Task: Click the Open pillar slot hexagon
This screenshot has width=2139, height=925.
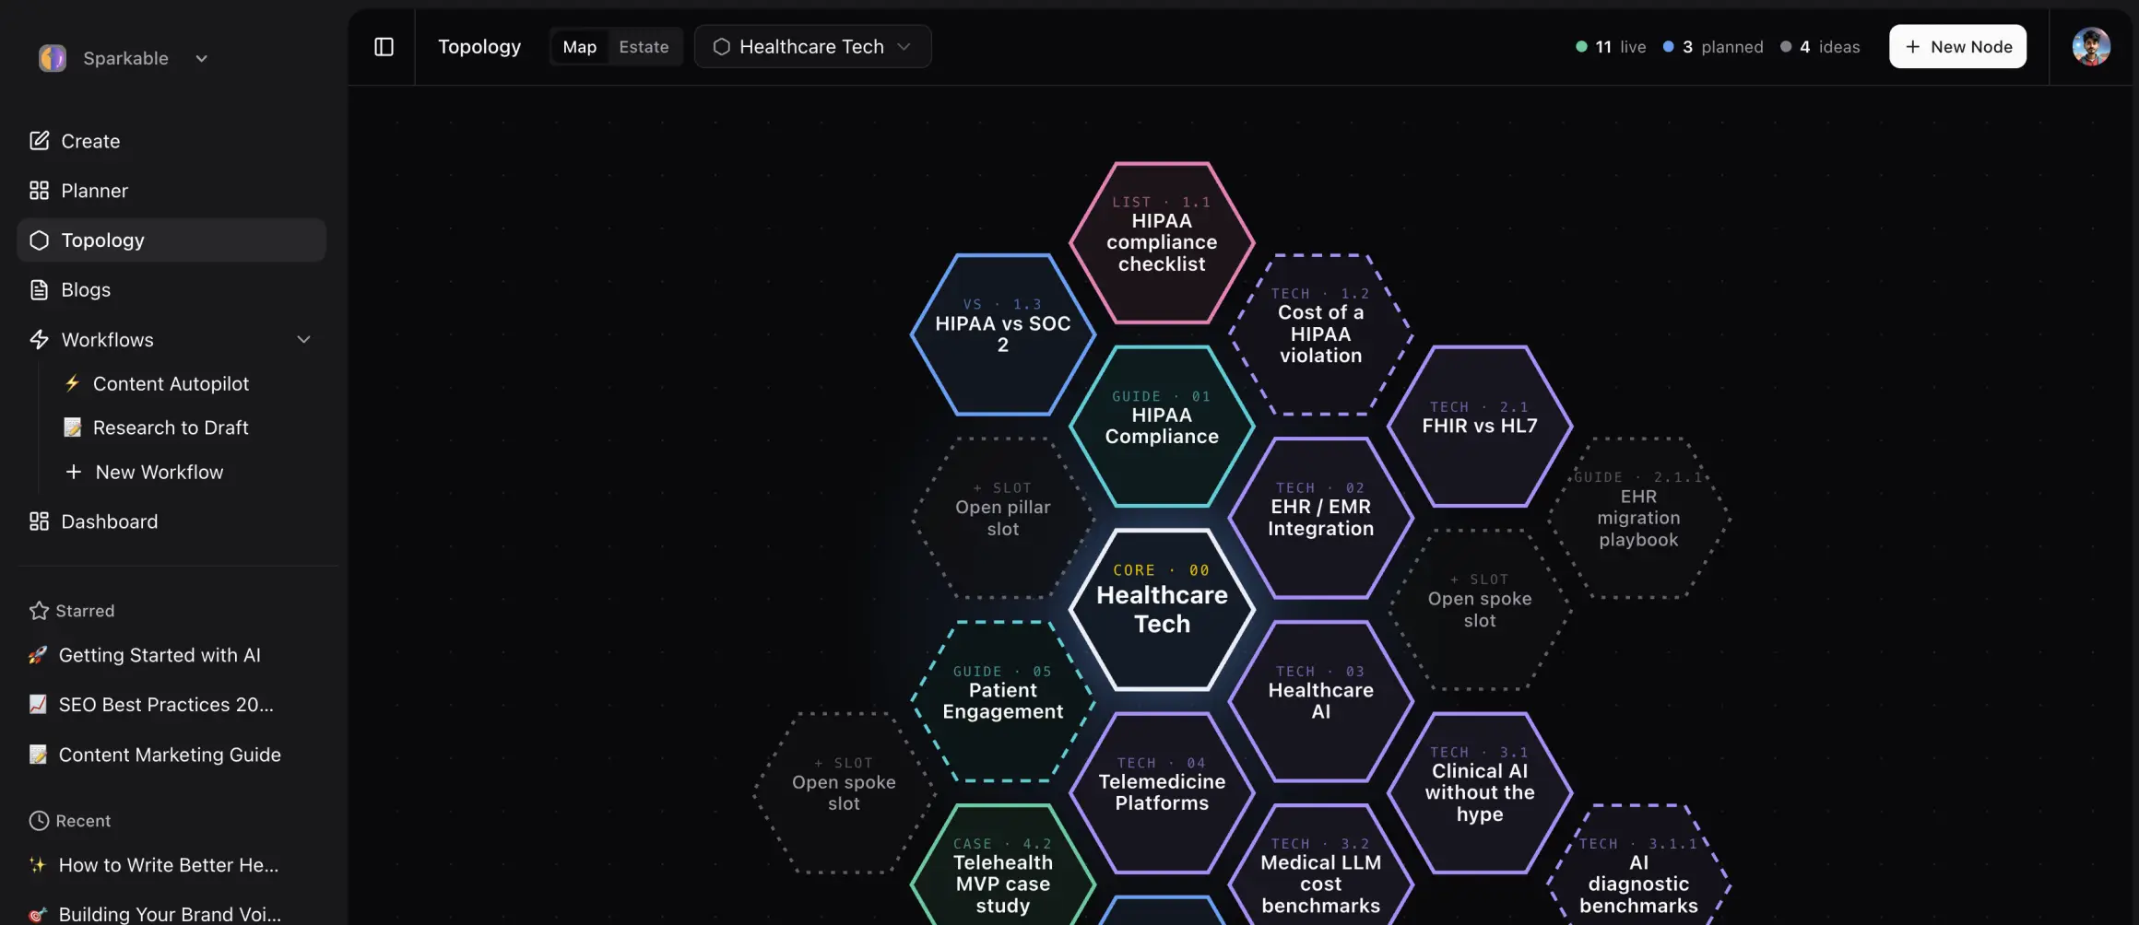Action: pos(1003,518)
